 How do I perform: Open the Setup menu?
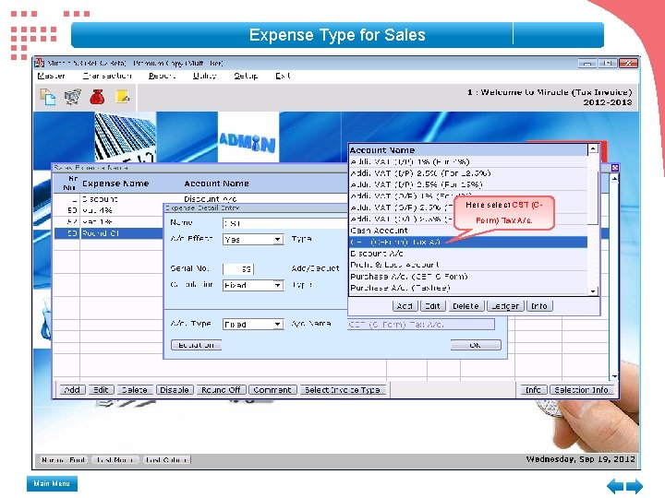pyautogui.click(x=246, y=76)
